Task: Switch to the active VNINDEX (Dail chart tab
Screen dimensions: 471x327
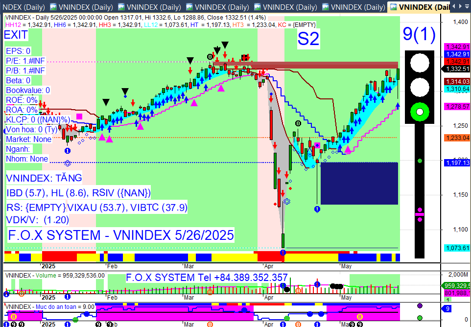Action: pos(419,7)
